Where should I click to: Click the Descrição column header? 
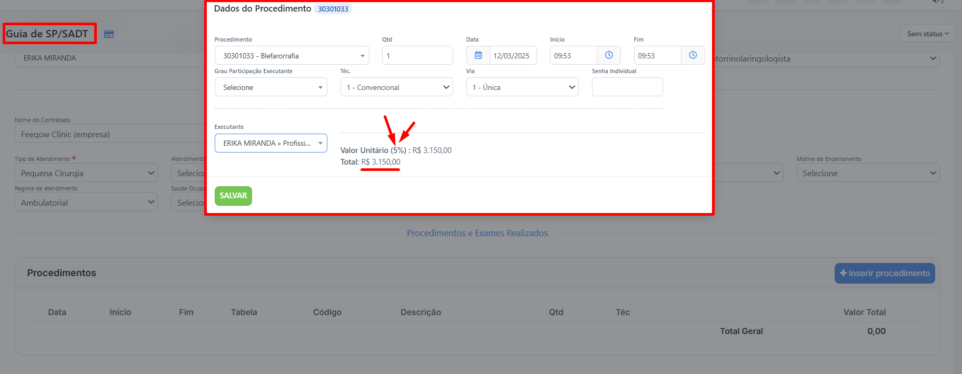pos(421,312)
